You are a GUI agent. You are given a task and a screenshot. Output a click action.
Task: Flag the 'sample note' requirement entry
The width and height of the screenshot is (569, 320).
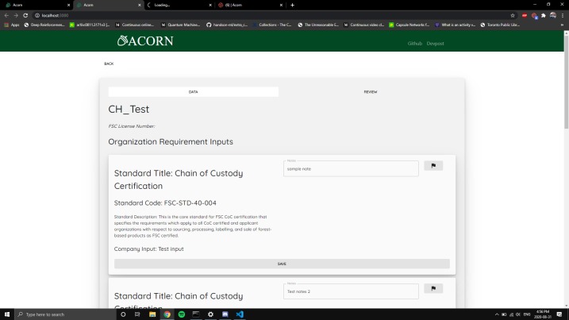(433, 166)
